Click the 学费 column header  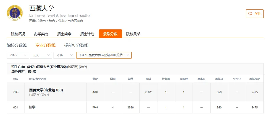(x=131, y=79)
